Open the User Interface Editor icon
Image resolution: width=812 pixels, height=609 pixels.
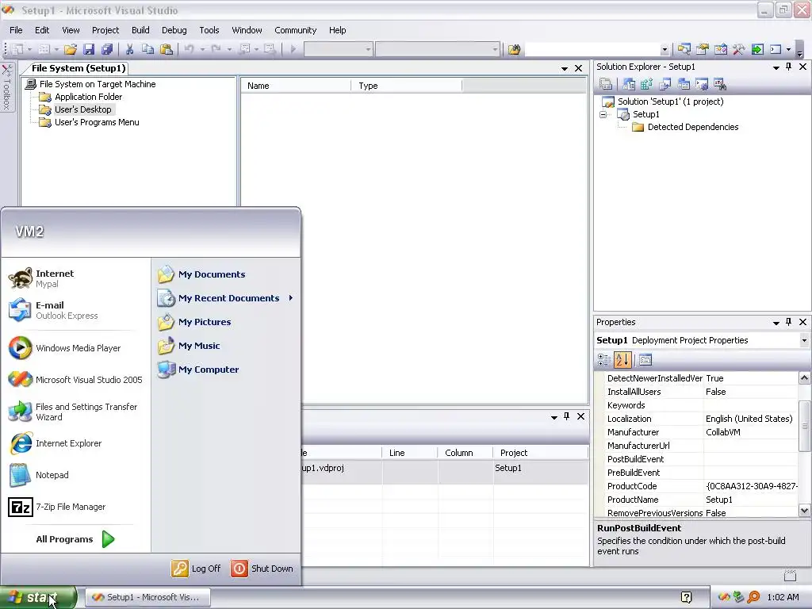[684, 84]
